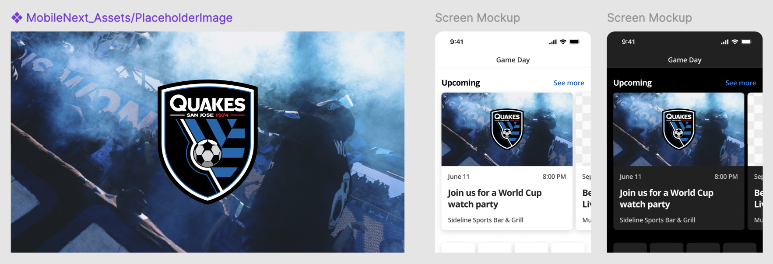The image size is (773, 264).
Task: Click the battery icon in dark mockup status bar
Action: [747, 42]
